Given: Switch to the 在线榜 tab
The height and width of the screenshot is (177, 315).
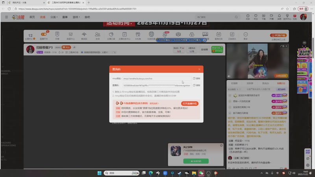Looking at the screenshot, I should 234,83.
